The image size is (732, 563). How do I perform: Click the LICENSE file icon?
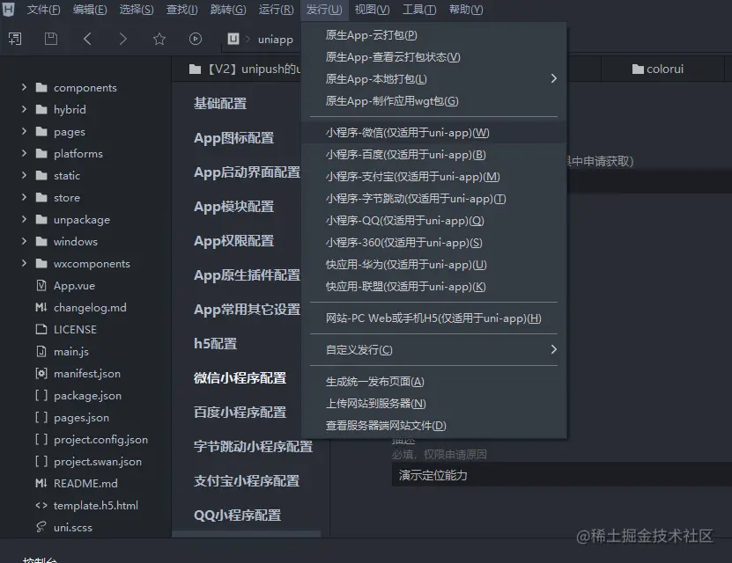click(41, 330)
